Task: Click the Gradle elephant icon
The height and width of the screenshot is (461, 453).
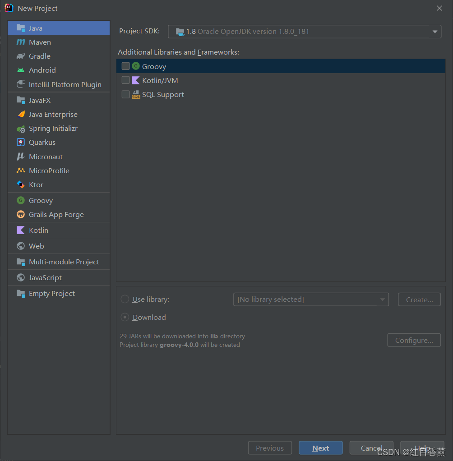Action: pyautogui.click(x=21, y=56)
